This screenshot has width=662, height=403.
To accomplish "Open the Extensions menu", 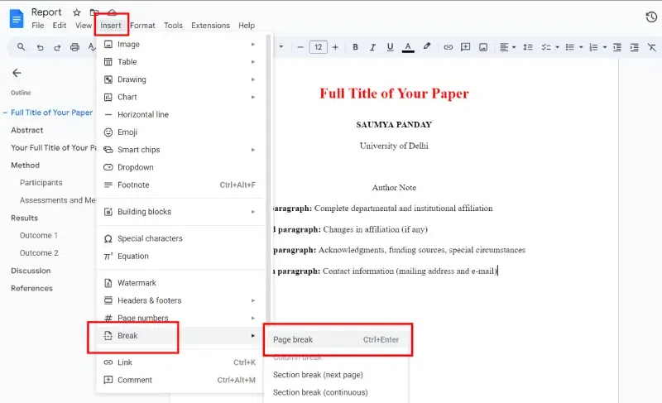I will point(210,26).
